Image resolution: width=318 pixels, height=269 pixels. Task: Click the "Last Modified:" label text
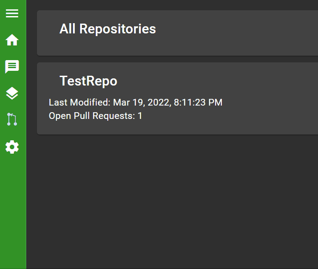pos(79,102)
